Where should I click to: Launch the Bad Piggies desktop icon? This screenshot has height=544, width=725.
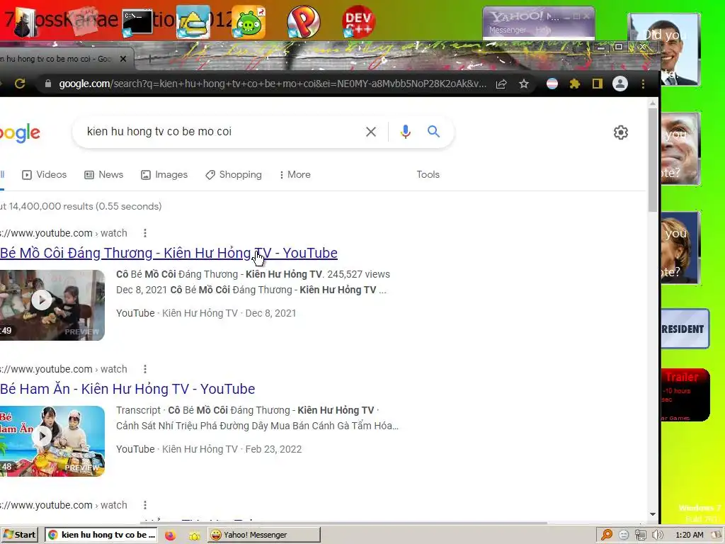pyautogui.click(x=249, y=22)
